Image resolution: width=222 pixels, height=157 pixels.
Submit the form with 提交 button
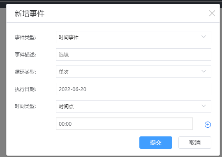click(156, 143)
